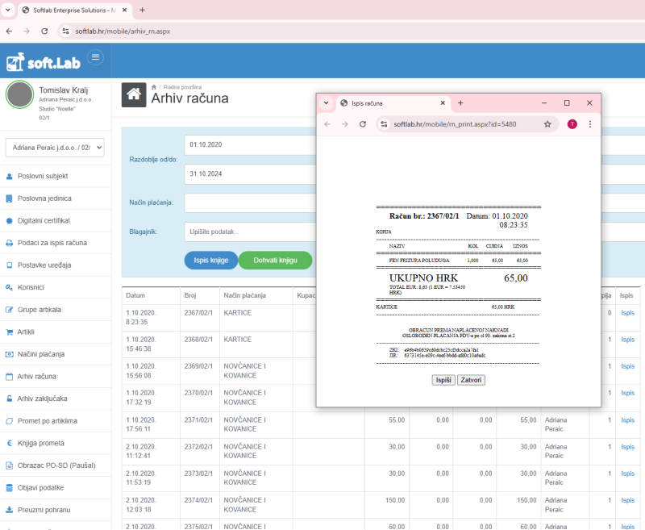Open Grupe artikala sidebar item
This screenshot has height=530, width=645.
(x=39, y=310)
